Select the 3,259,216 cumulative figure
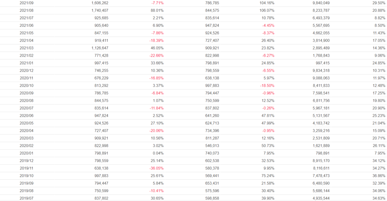The height and width of the screenshot is (201, 387). pos(321,130)
